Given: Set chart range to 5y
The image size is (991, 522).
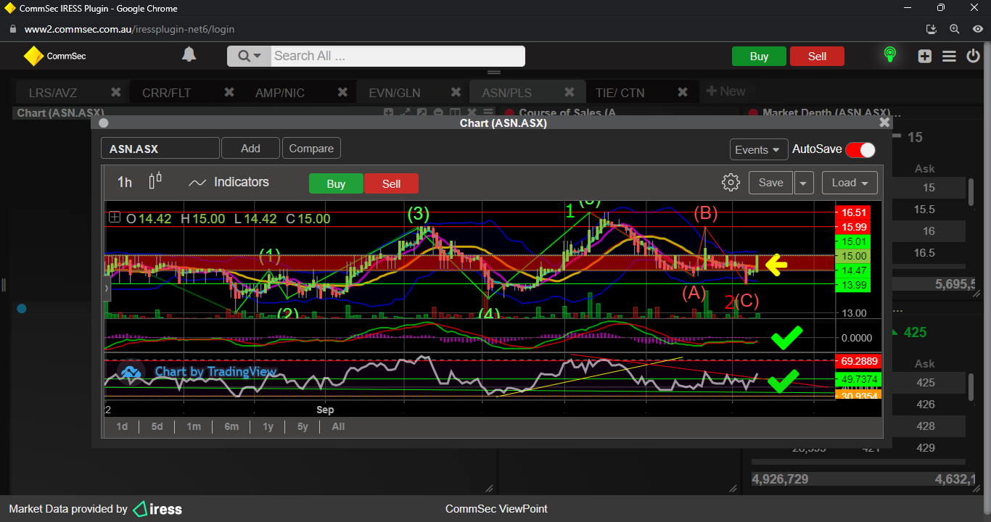Looking at the screenshot, I should pyautogui.click(x=303, y=426).
